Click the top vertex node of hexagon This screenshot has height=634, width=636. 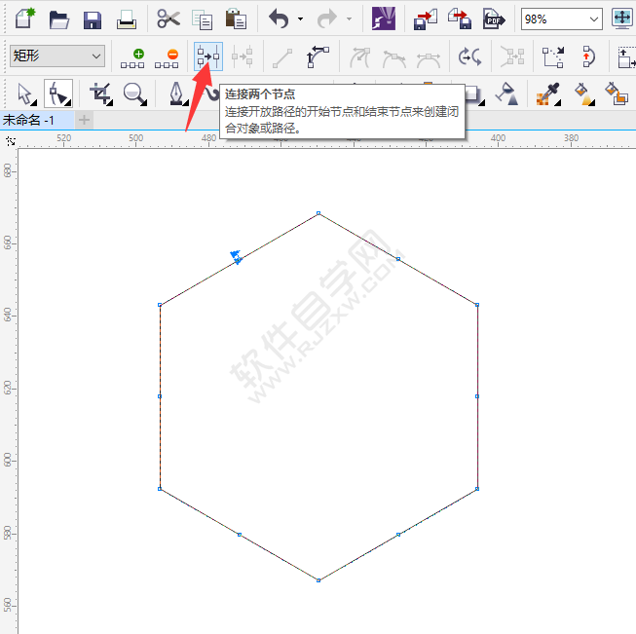click(x=318, y=213)
